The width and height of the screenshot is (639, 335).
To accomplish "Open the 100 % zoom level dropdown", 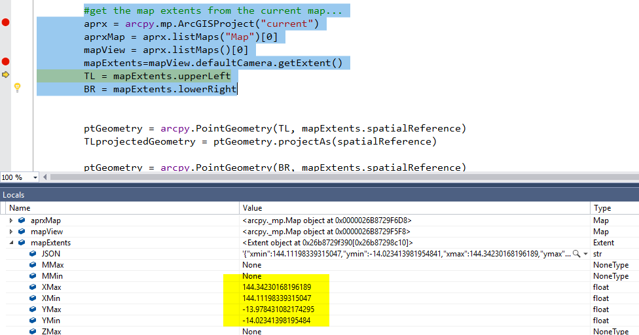I will click(35, 177).
